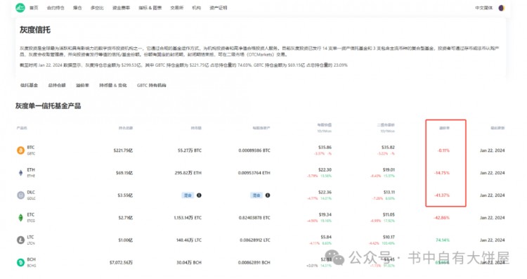Open the 合约持仓 nav menu
This screenshot has width=527, height=279.
(x=56, y=8)
